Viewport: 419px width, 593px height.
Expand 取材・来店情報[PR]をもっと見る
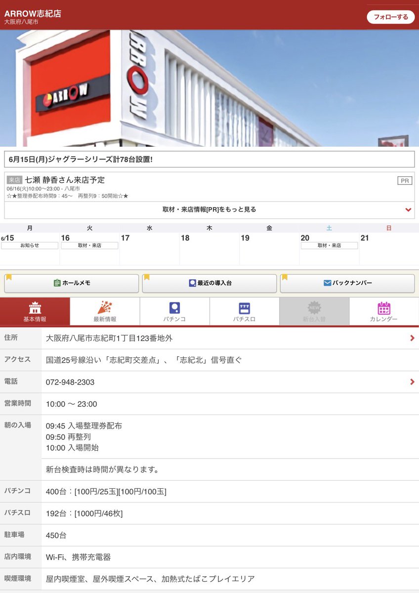[x=209, y=210]
